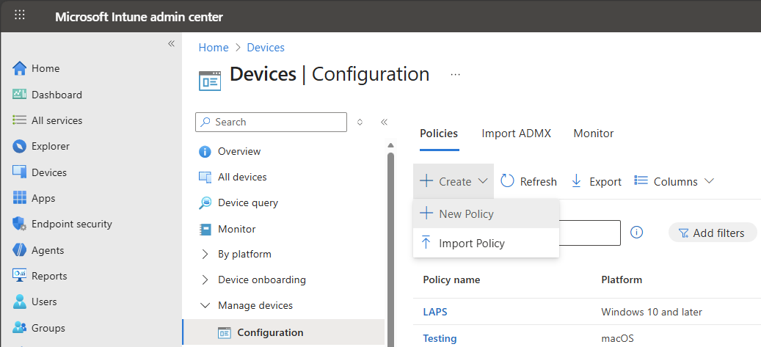
Task: Collapse the Manage devices section
Action: coord(205,306)
